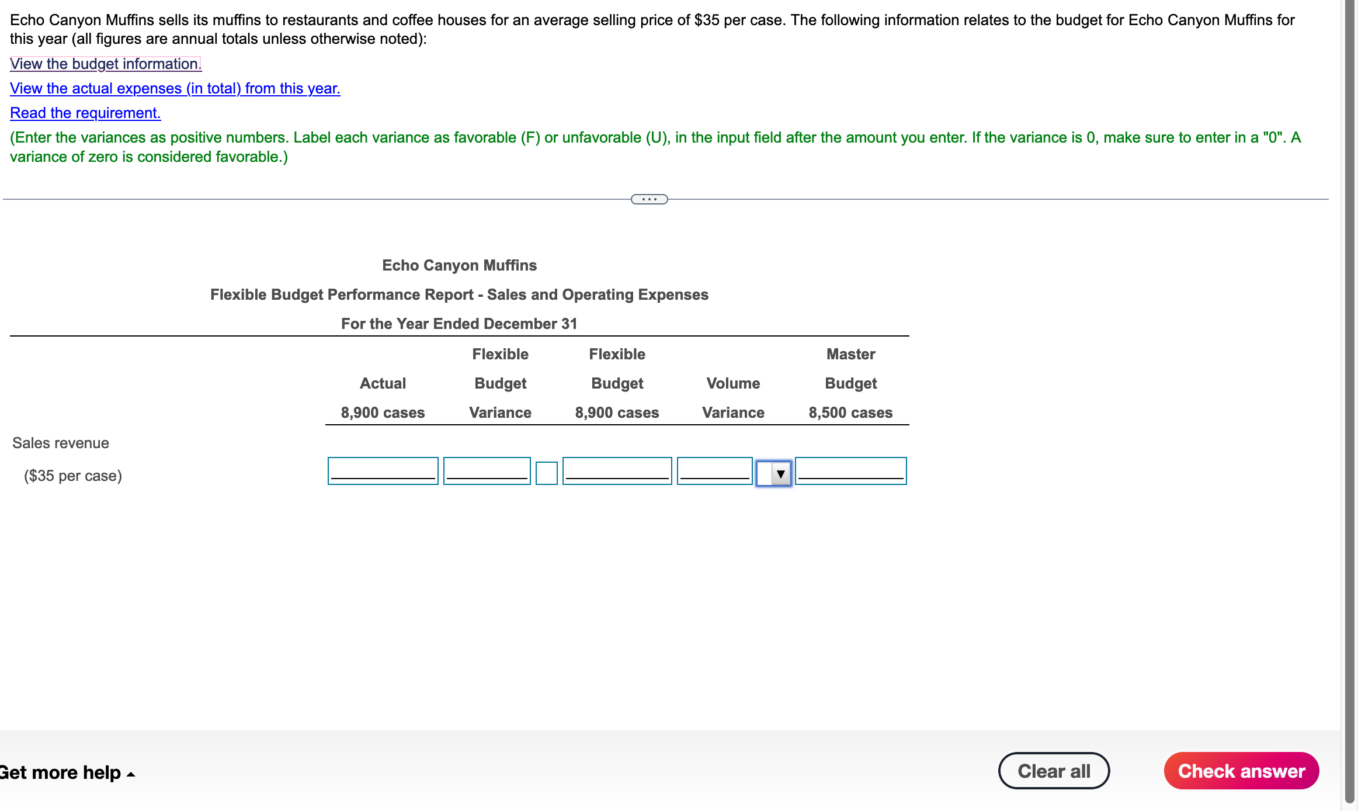Click the Sales revenue row label
Image resolution: width=1358 pixels, height=811 pixels.
tap(61, 443)
